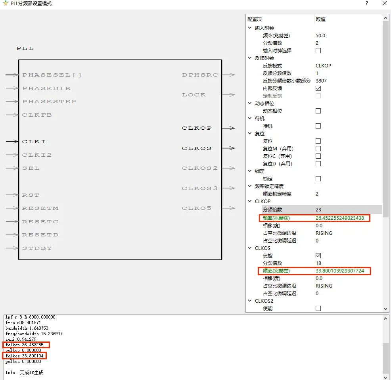
Task: Click the CLKOP output pin label
Action: (x=197, y=128)
